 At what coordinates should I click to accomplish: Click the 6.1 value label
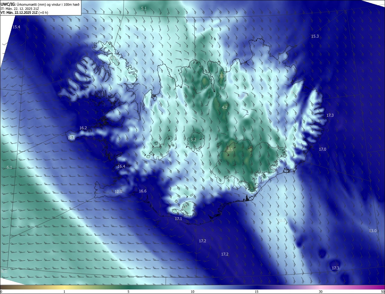[9, 167]
